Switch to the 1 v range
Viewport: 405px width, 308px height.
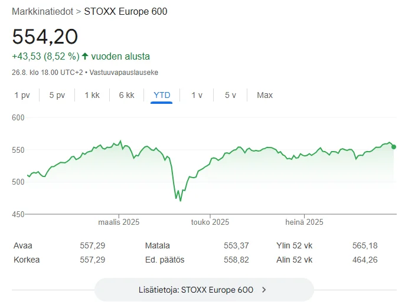point(197,95)
